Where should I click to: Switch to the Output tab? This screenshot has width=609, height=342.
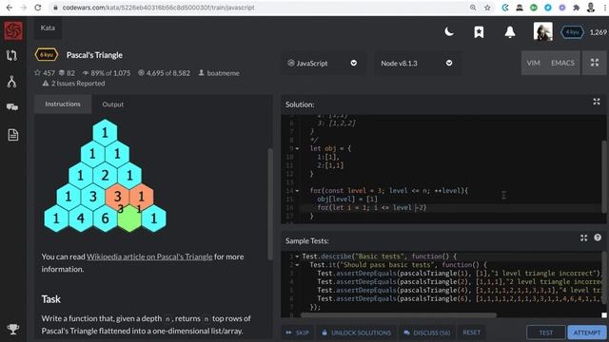click(113, 104)
